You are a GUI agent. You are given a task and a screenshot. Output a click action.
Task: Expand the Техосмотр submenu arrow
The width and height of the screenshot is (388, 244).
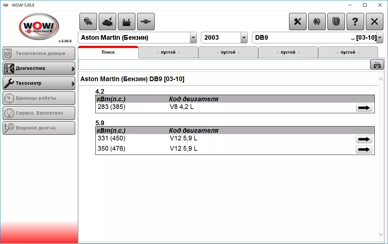click(x=73, y=84)
